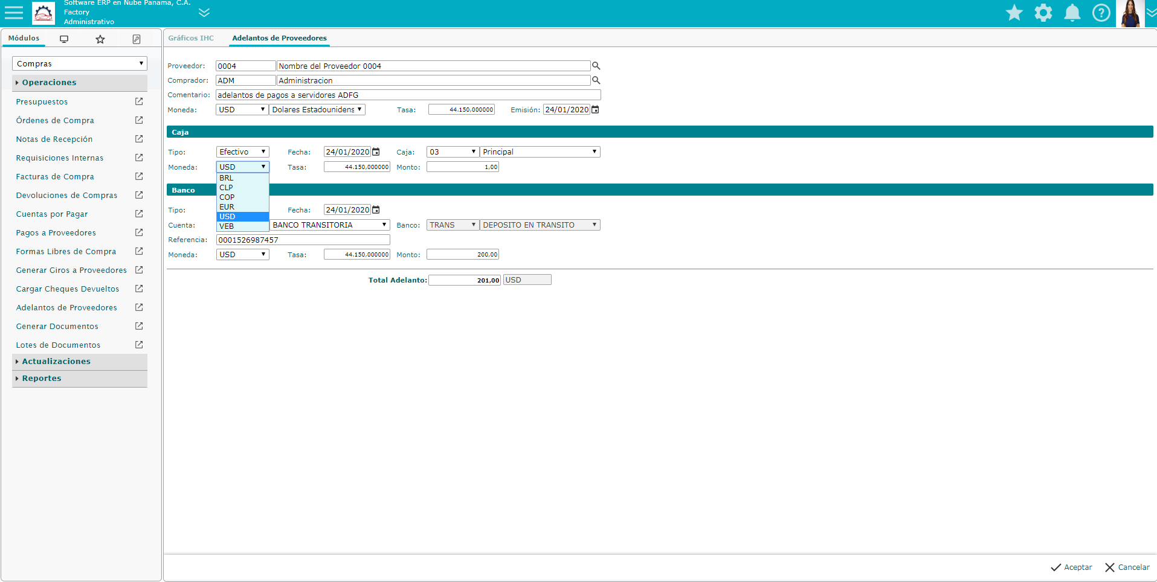Click the Aceptar button
The width and height of the screenshot is (1157, 582).
(1071, 568)
